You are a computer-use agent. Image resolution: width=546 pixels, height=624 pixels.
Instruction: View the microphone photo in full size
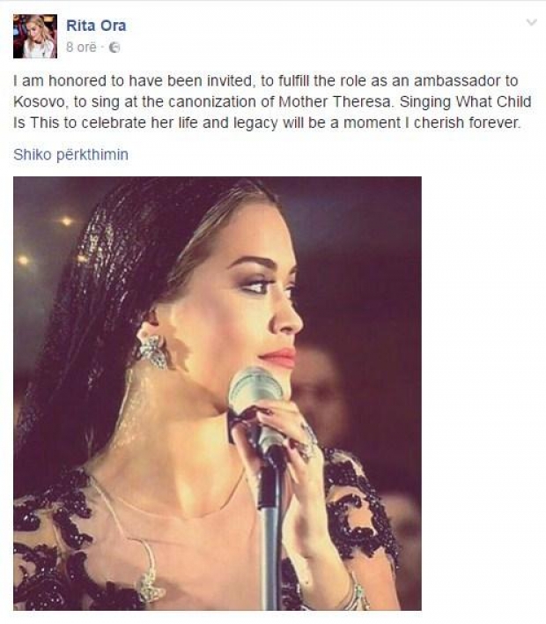[x=218, y=393]
